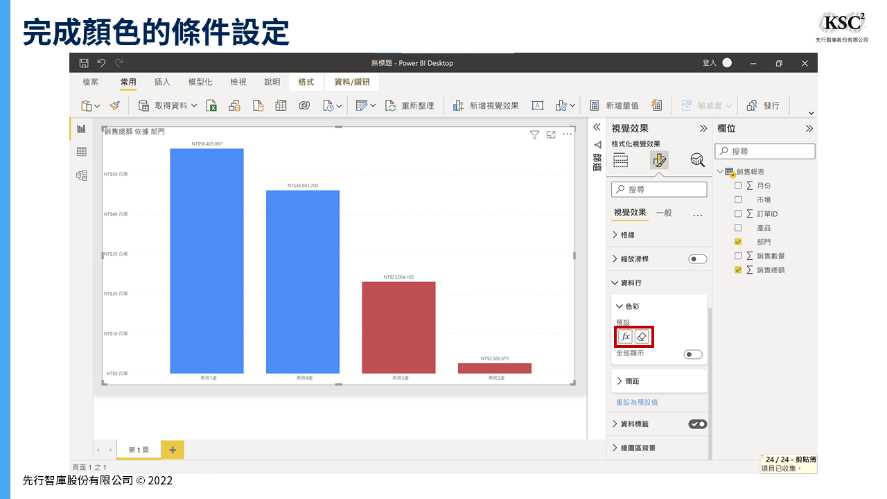Save the report with the save icon

tap(84, 63)
